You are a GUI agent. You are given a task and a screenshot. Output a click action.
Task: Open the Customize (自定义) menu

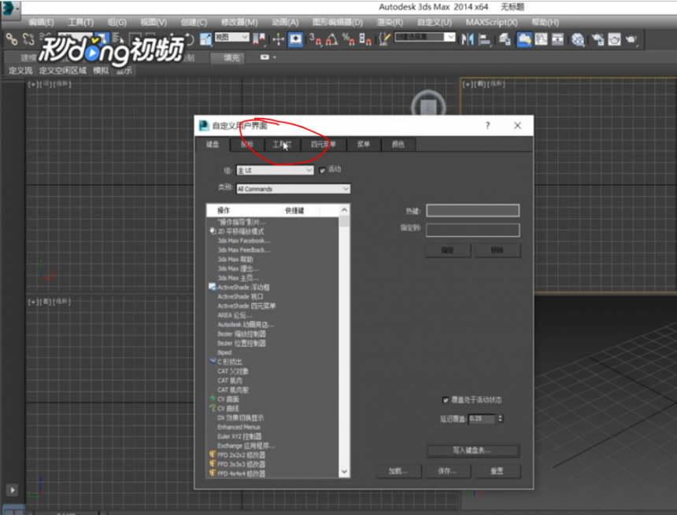click(x=434, y=23)
